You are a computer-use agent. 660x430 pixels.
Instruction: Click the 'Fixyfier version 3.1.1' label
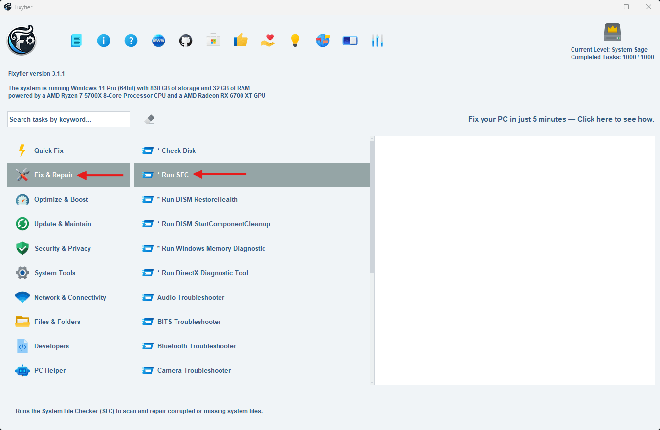click(x=37, y=74)
